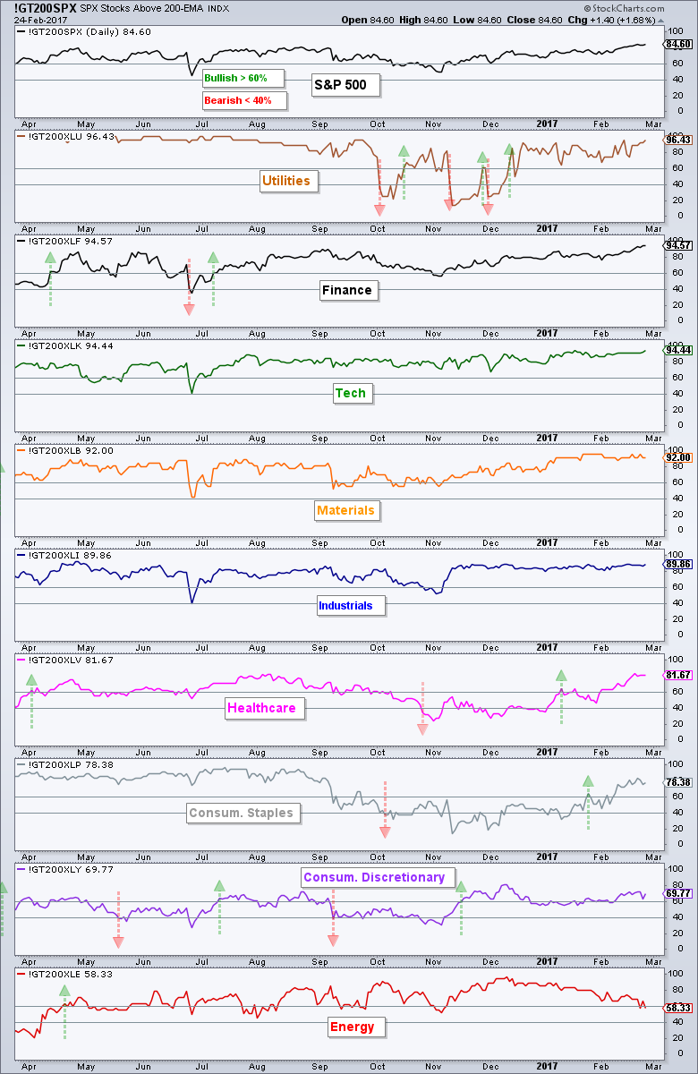Select the orange 'Materials' panel label
Screen dimensions: 698x1074
pos(345,510)
